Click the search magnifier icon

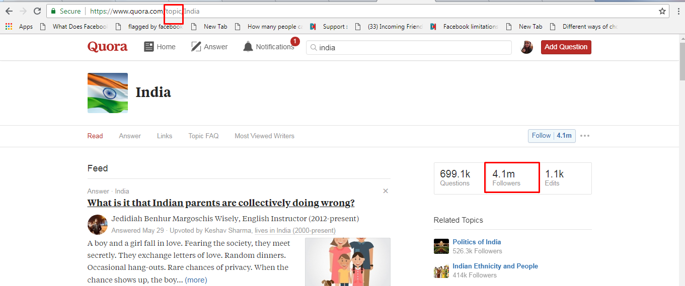click(314, 48)
